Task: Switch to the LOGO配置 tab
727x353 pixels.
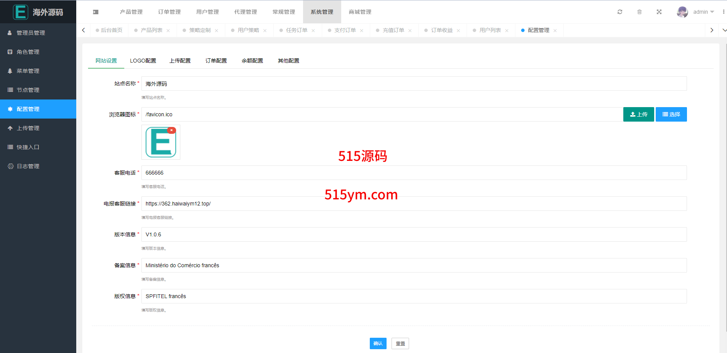Action: [143, 61]
